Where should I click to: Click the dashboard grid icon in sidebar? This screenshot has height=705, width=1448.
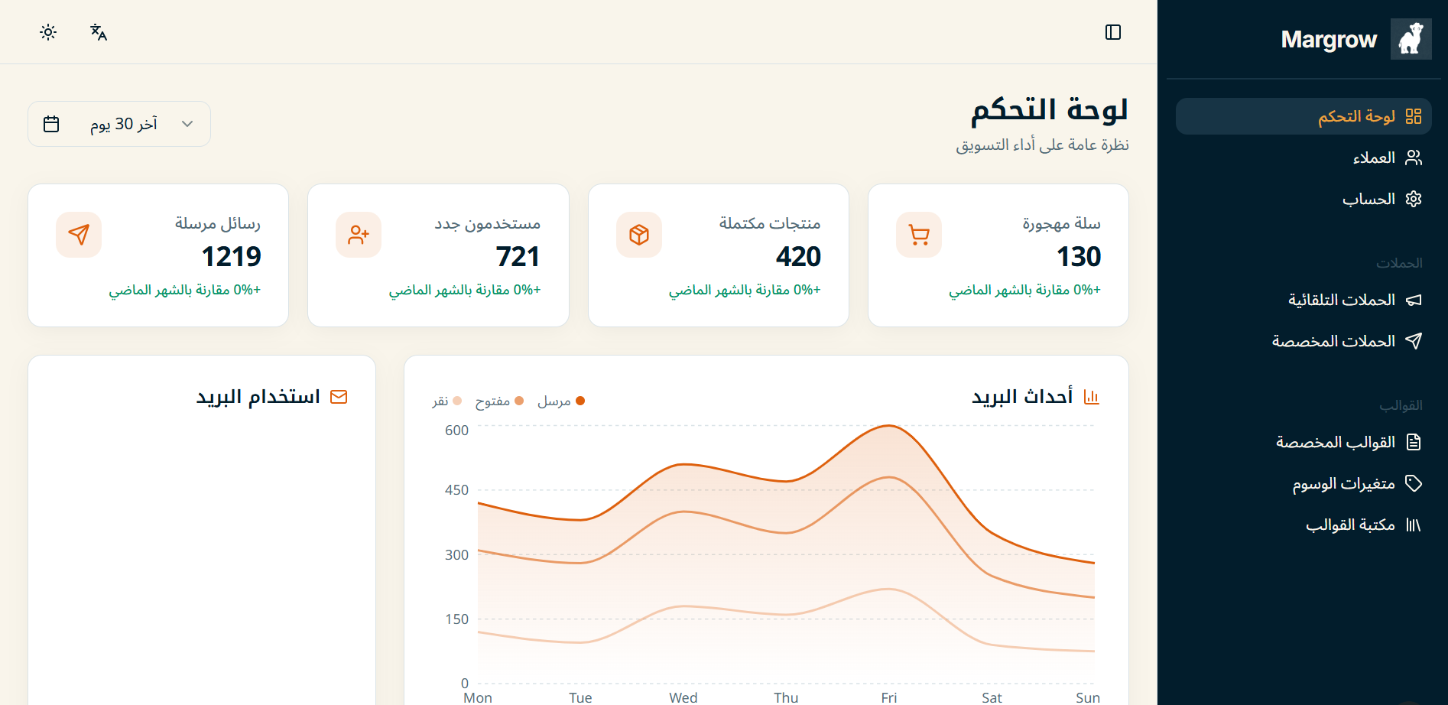[x=1414, y=116]
